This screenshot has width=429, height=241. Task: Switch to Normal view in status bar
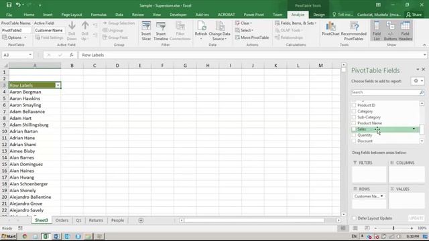click(343, 228)
